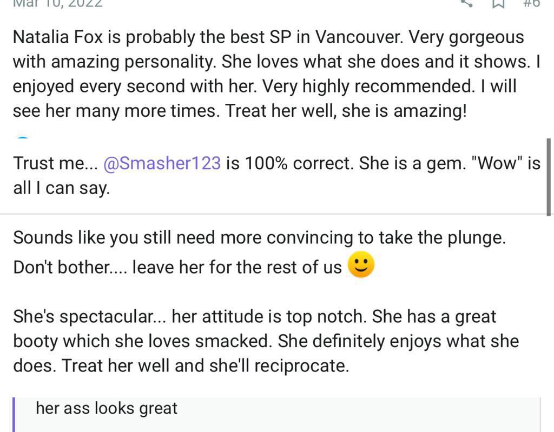Click the sentence "Treat her well and she'll reciprocate"
The width and height of the screenshot is (554, 432).
(205, 366)
